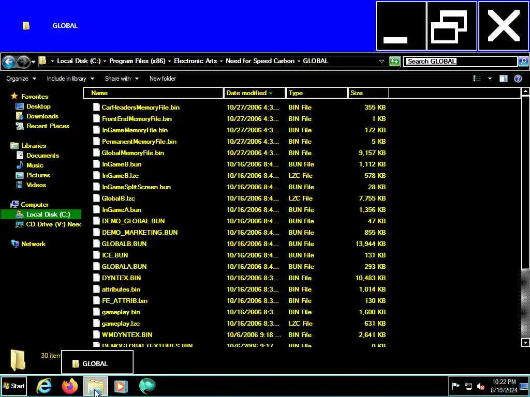
Task: Open Windows Media Player from taskbar
Action: coord(121,386)
